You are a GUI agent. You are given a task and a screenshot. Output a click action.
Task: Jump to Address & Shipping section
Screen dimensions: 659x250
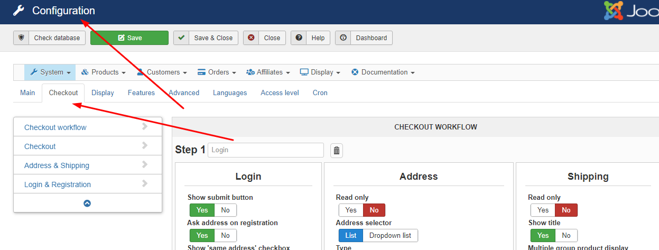pyautogui.click(x=57, y=165)
